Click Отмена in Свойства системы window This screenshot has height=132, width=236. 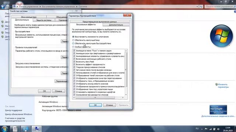click(x=58, y=91)
